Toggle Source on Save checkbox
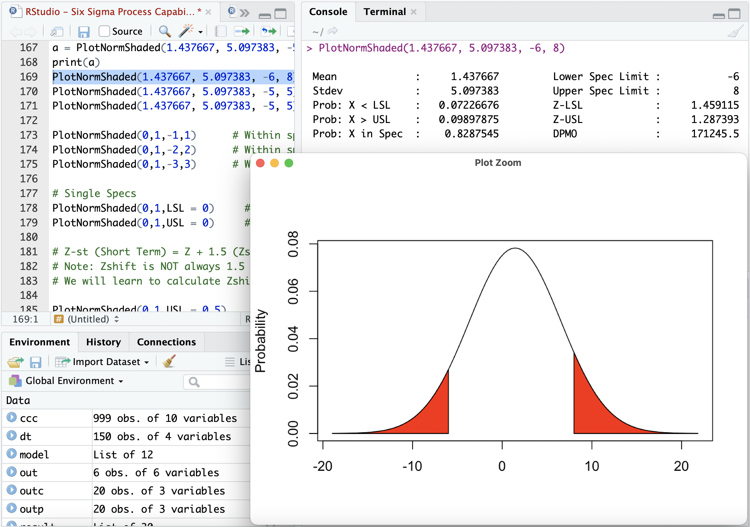The image size is (750, 527). click(104, 31)
